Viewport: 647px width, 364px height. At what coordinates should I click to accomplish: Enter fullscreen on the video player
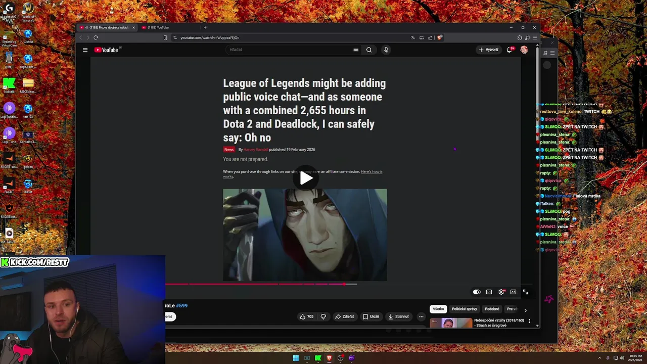tap(525, 292)
